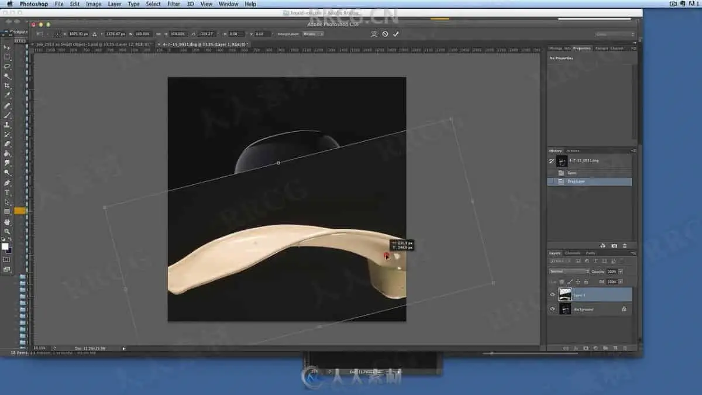Open the Opacity slider arrow
Image resolution: width=702 pixels, height=395 pixels.
pos(621,272)
